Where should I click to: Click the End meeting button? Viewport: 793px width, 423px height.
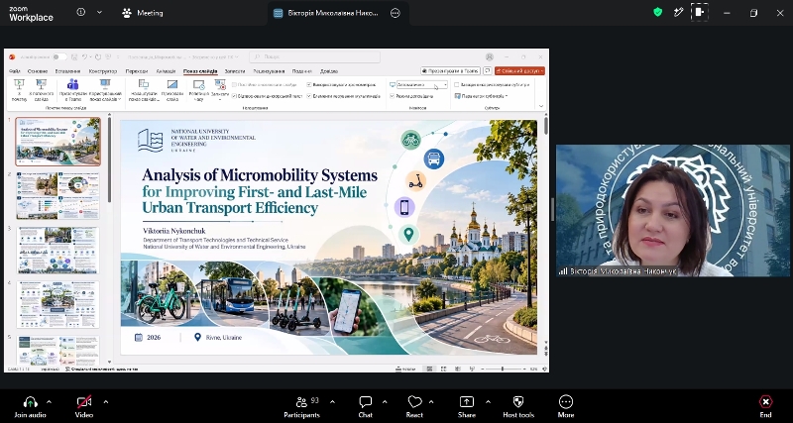point(765,407)
